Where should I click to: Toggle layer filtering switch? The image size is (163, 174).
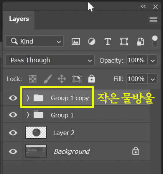click(x=155, y=41)
